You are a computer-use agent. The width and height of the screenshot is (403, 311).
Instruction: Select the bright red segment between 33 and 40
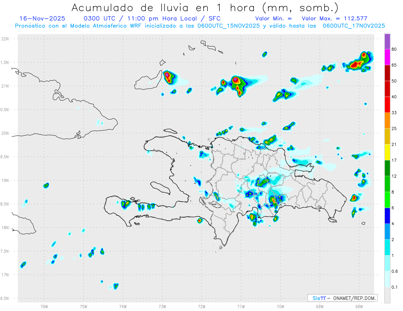tap(387, 105)
